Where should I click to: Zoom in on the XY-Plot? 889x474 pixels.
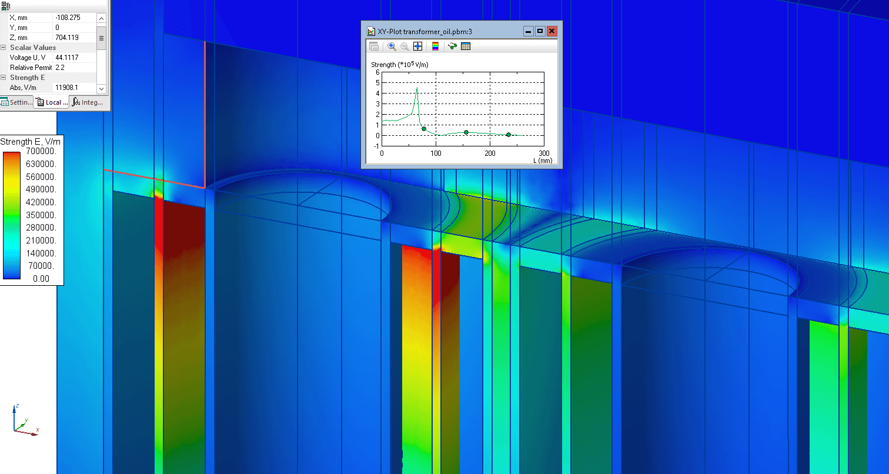click(x=392, y=46)
